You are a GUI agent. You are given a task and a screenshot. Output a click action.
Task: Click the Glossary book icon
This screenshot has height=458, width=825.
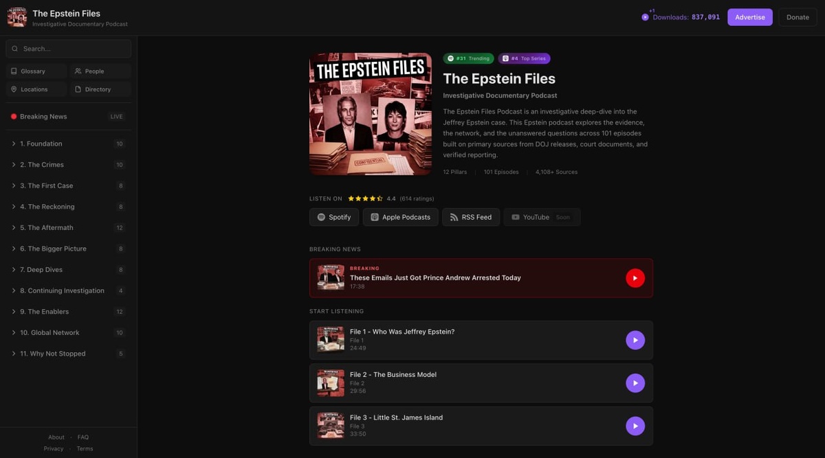coord(14,71)
